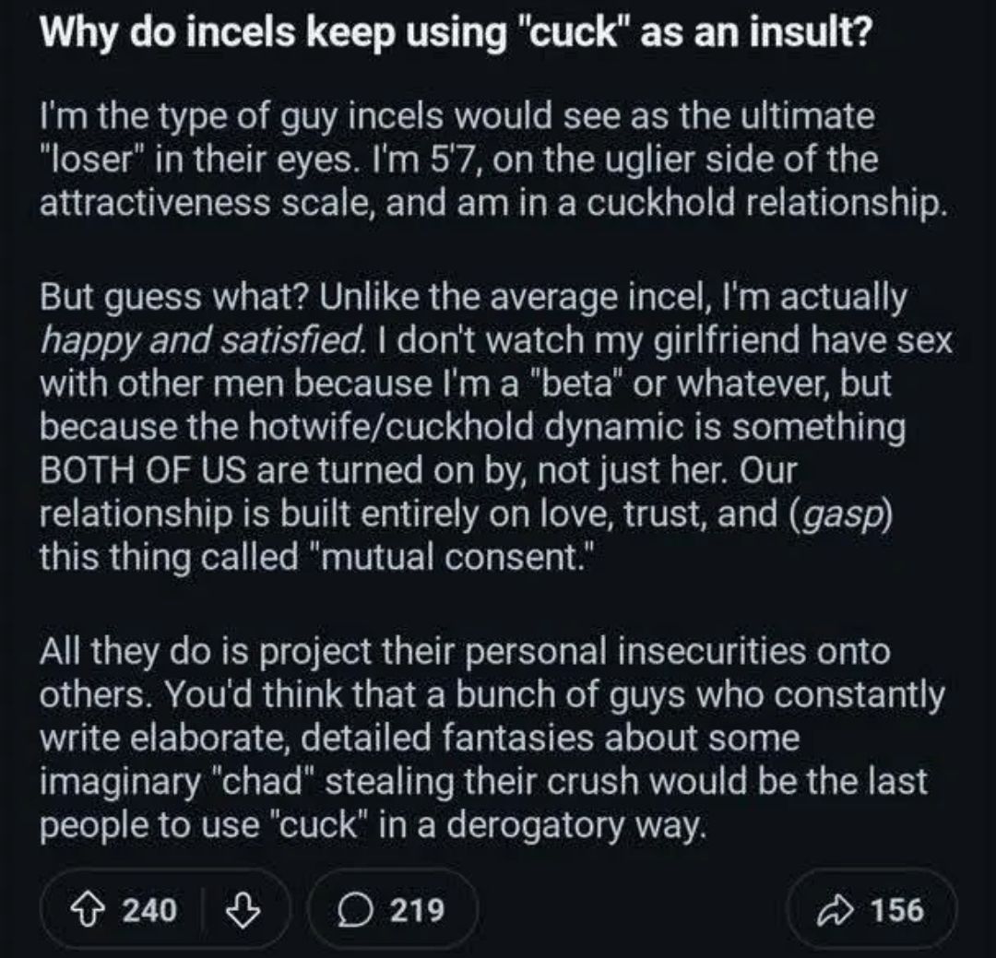Click the capitalized words "BOTH OF US"
Viewport: 996px width, 958px height.
point(144,471)
